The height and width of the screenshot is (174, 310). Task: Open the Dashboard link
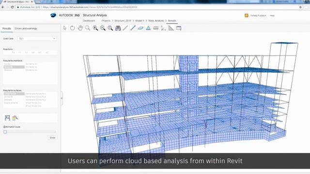pyautogui.click(x=89, y=21)
